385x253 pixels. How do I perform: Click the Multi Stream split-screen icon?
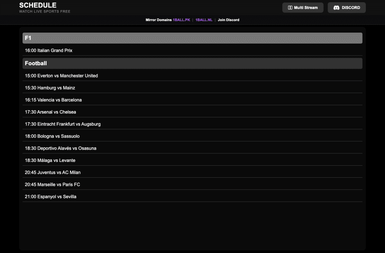point(290,7)
